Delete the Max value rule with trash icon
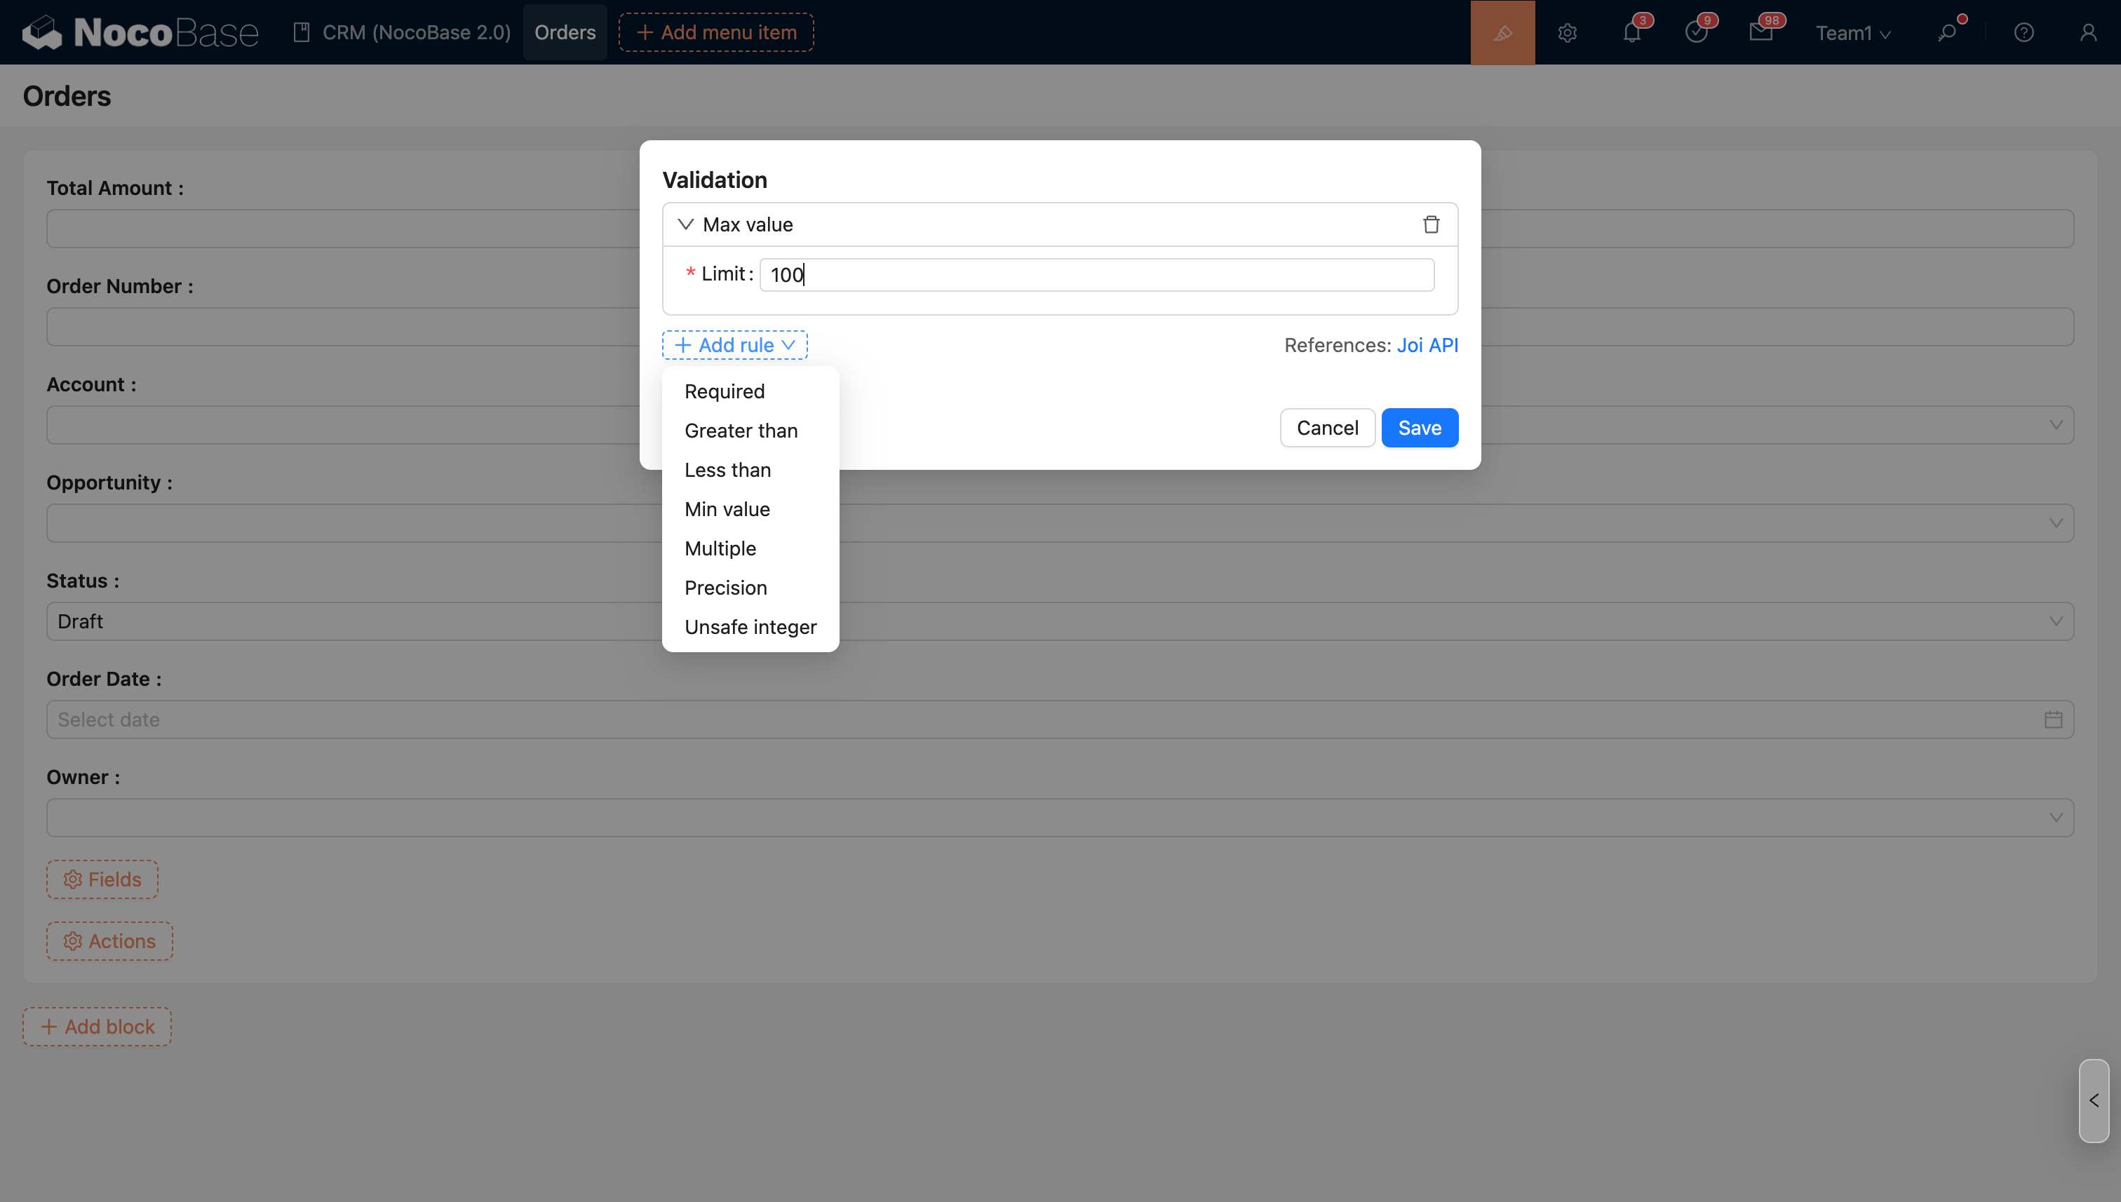This screenshot has width=2121, height=1202. (x=1431, y=224)
